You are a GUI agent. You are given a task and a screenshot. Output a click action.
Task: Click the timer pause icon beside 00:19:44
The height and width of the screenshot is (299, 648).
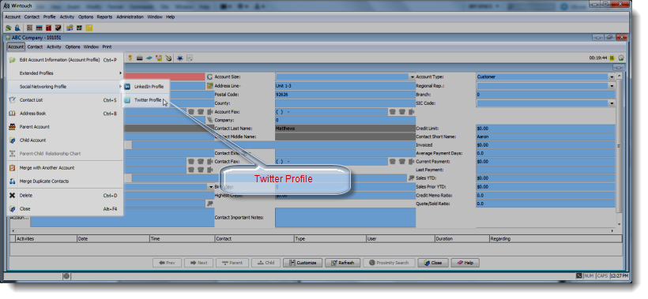coord(612,58)
